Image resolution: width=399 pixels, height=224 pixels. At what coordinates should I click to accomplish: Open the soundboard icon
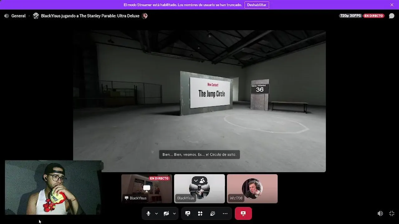click(213, 213)
